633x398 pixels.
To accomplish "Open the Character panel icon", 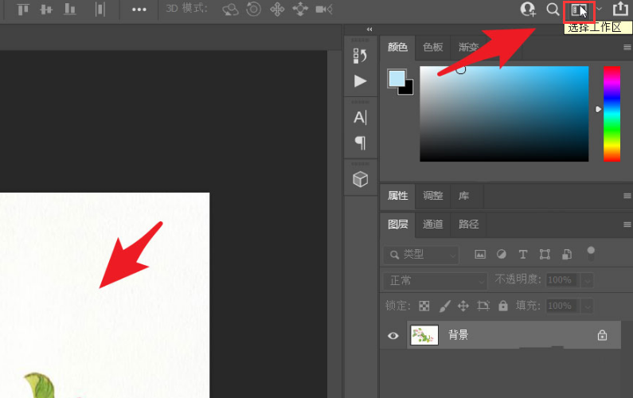I will 360,118.
